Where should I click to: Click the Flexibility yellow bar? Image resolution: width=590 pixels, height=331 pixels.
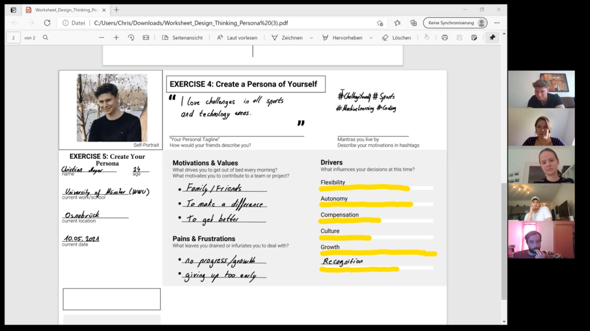pyautogui.click(x=365, y=188)
